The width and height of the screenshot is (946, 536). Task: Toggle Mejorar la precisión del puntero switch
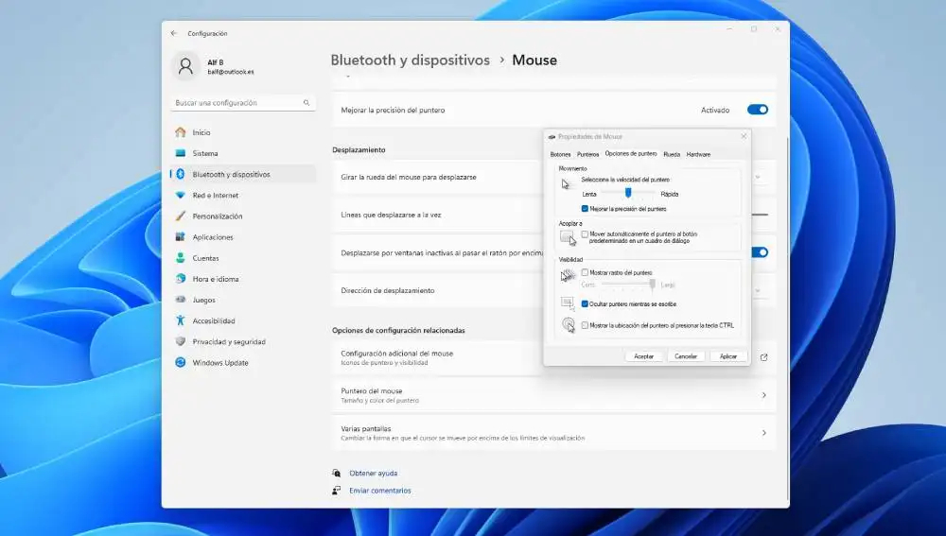[x=758, y=110]
